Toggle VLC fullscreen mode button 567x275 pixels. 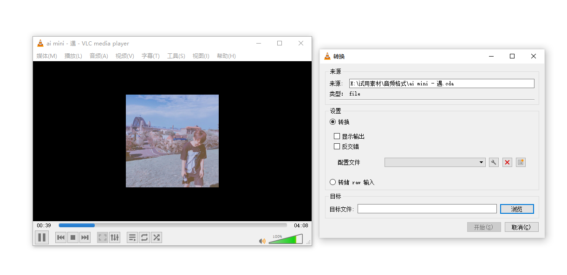coord(103,237)
